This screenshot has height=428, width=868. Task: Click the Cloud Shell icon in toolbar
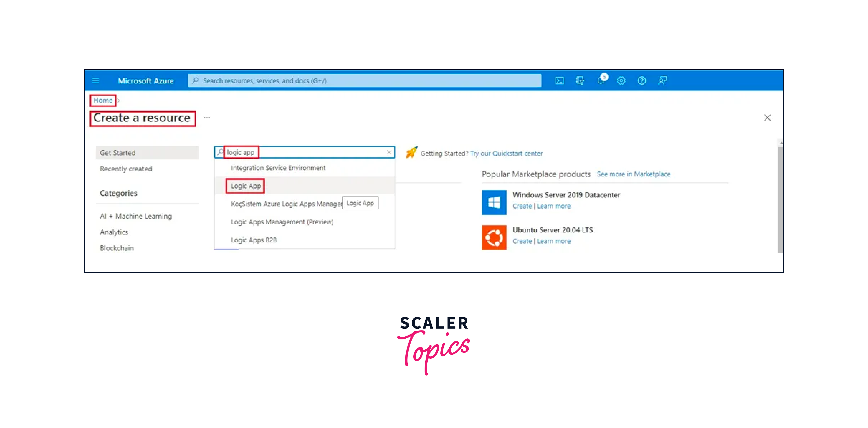pos(558,80)
